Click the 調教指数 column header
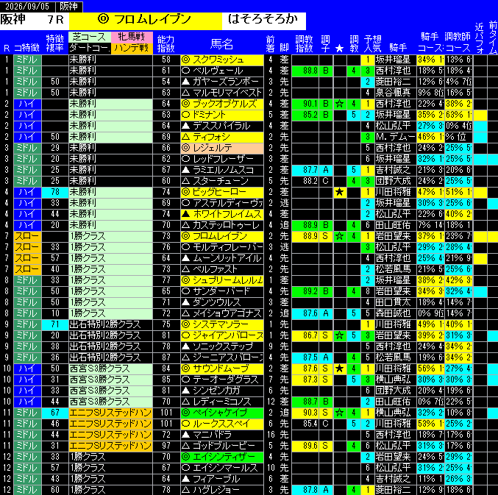Image resolution: width=498 pixels, height=495 pixels. 304,43
